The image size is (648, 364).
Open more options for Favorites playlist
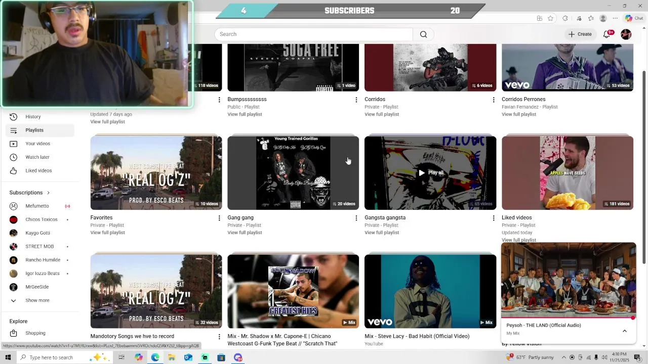pyautogui.click(x=219, y=218)
